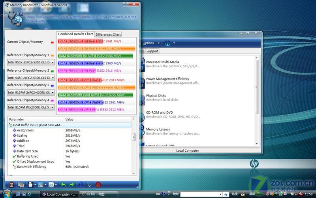Click the bar chart options icon
Screen dimensions: 316x198
41,185
